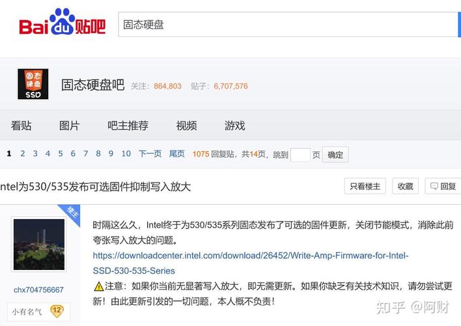Viewport: 461px width, 326px height.
Task: Click the 关注 count 864,803
Action: point(167,86)
